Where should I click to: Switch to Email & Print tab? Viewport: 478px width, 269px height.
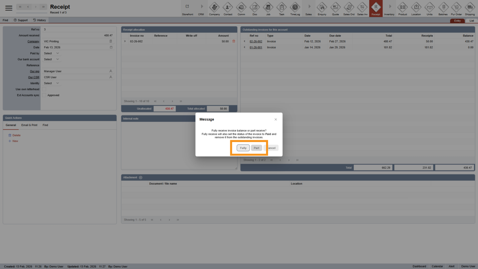point(29,125)
